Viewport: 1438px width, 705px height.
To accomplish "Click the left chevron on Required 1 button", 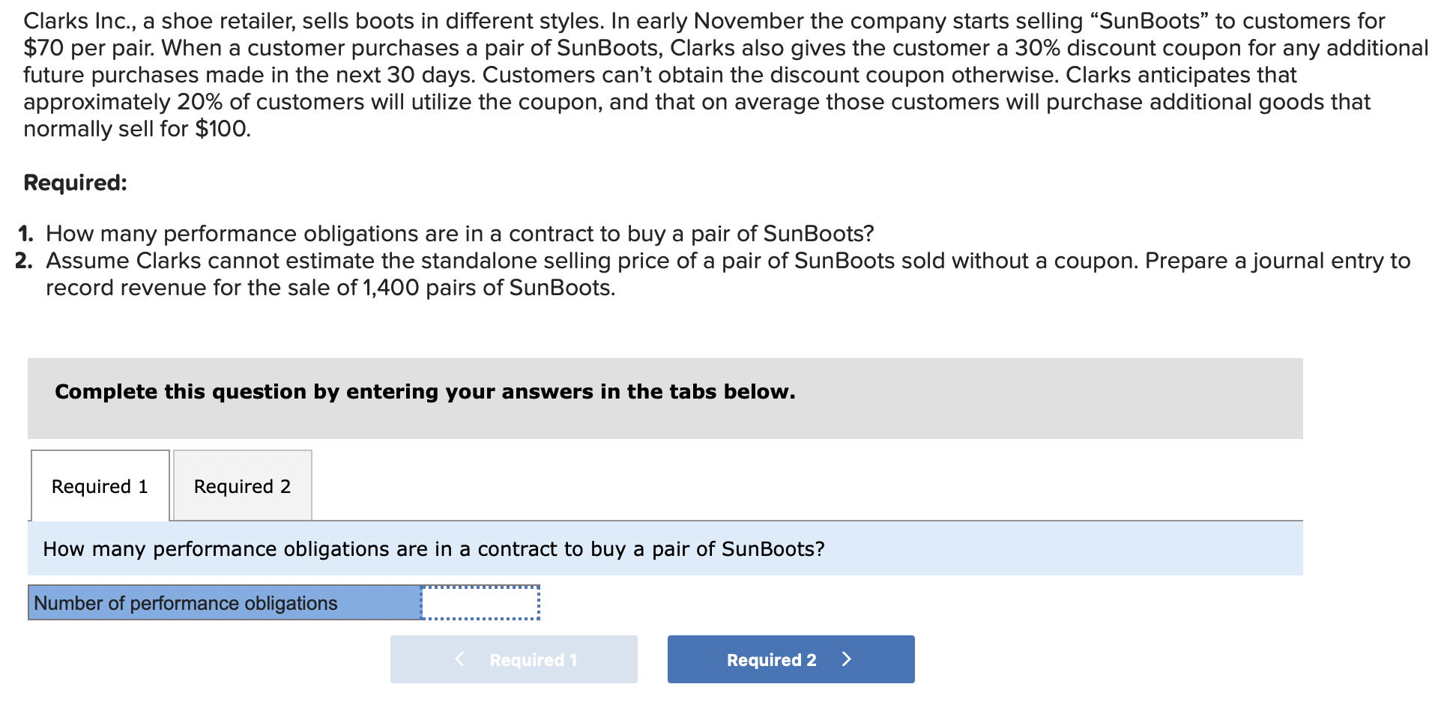I will [459, 659].
